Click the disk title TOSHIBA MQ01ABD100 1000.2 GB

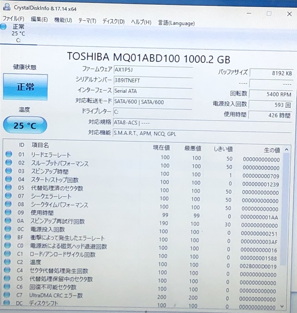point(149,58)
